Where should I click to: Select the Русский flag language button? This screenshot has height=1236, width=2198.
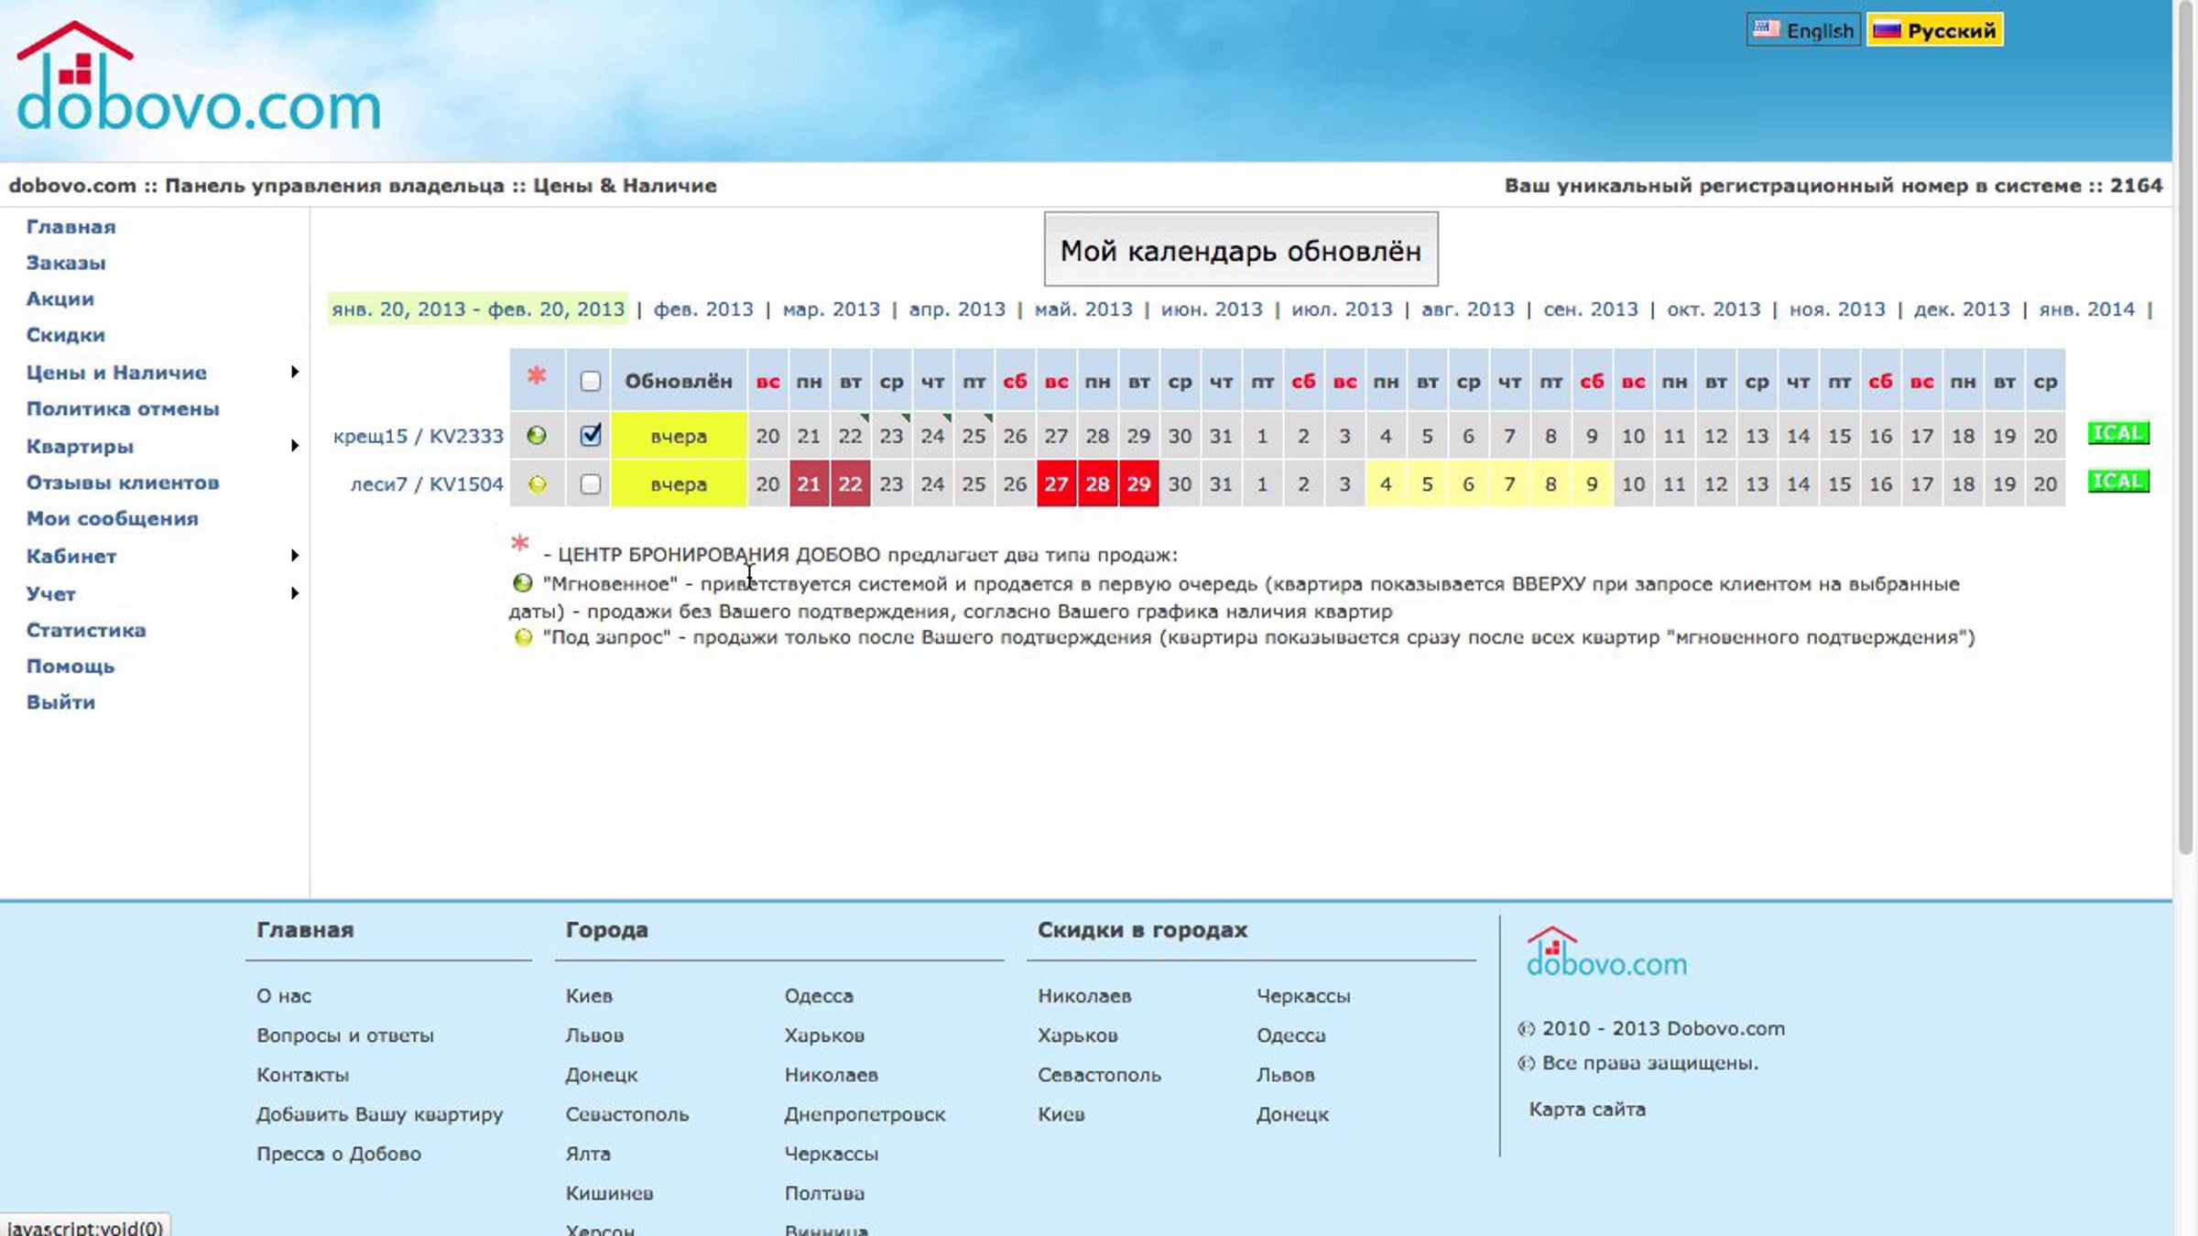pyautogui.click(x=1934, y=30)
